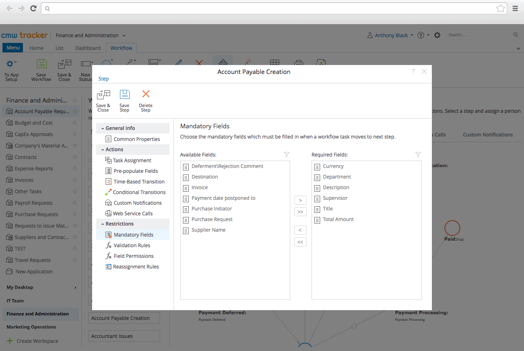Open the help menu in header
The image size is (524, 351).
coord(423,35)
